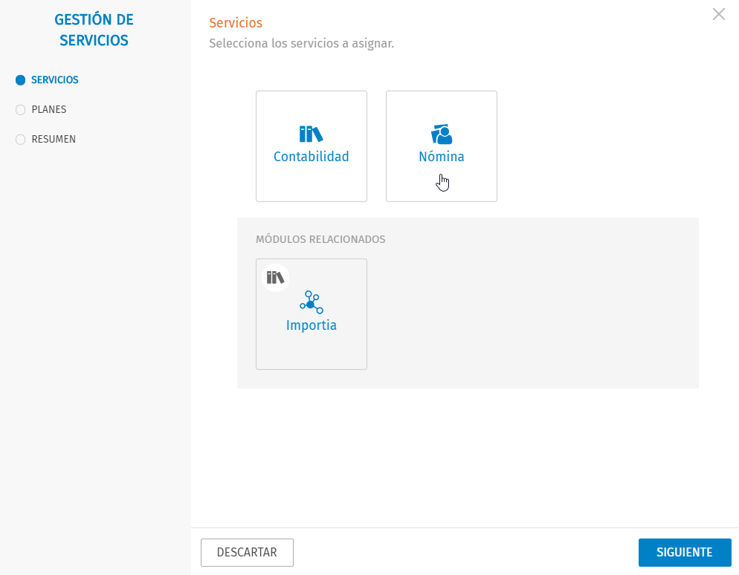Click the Contabilidad label text
Image resolution: width=739 pixels, height=575 pixels.
[x=311, y=156]
